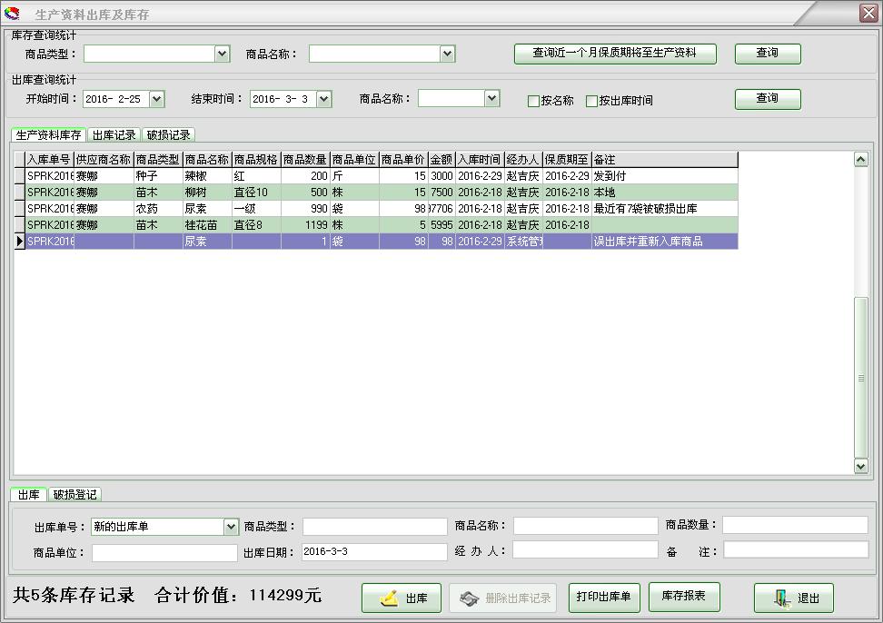Click the printer-style 打印出库单 button
The image size is (883, 623).
click(x=604, y=598)
